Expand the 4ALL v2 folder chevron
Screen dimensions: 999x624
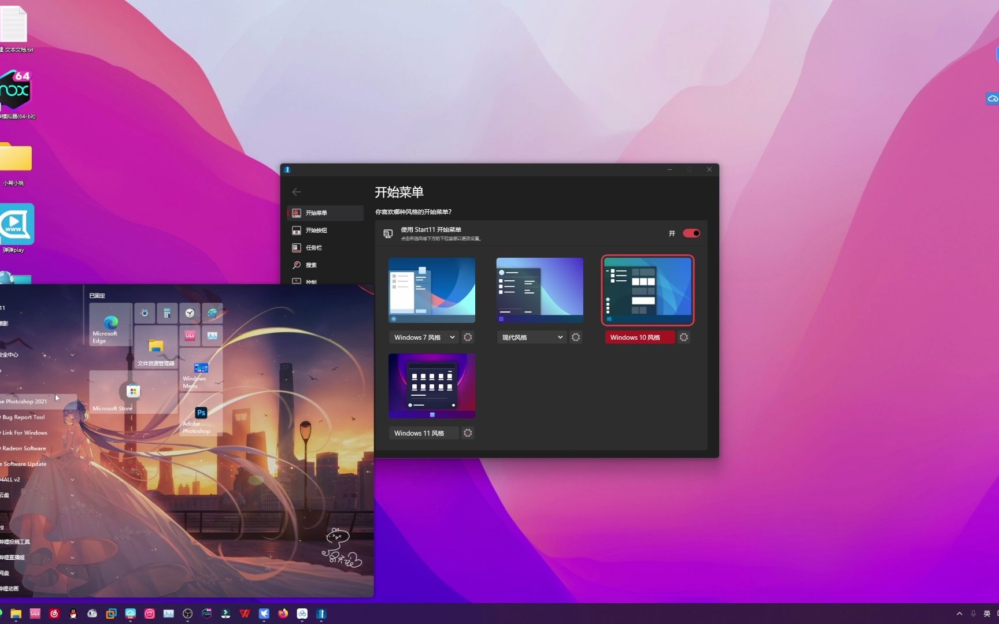(72, 480)
